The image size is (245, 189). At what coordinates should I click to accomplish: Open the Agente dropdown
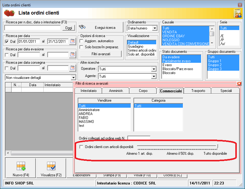(x=154, y=76)
